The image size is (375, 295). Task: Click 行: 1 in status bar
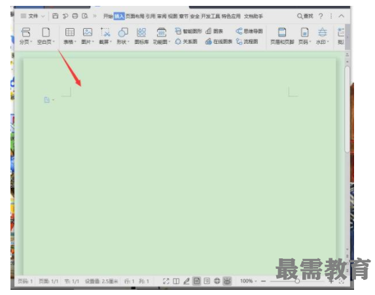[x=129, y=281]
